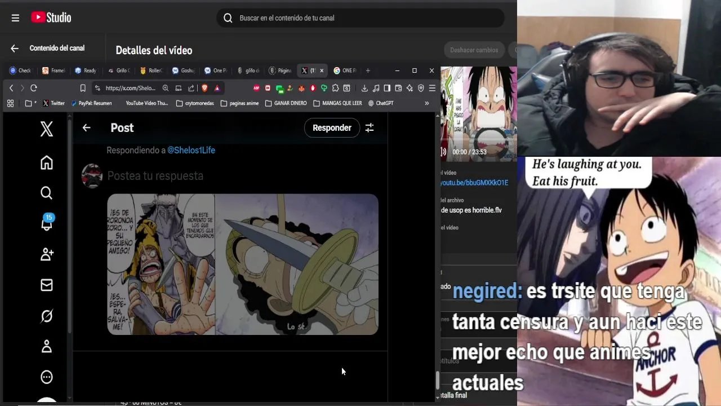The width and height of the screenshot is (721, 406).
Task: Click the Responder button
Action: 332,127
